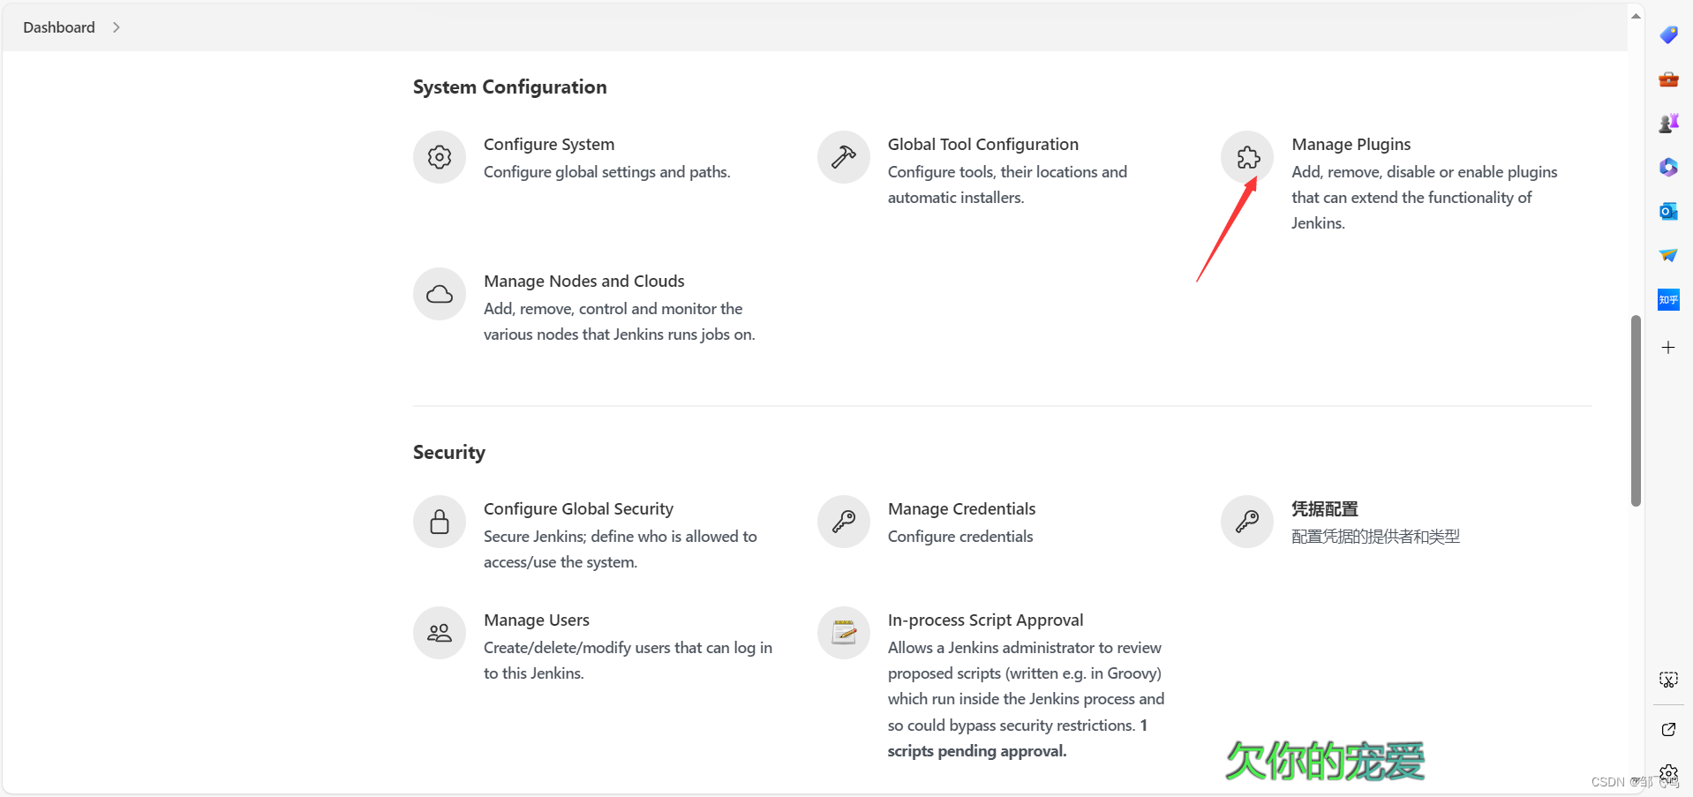
Task: Click text 'Create/delete/modify users that can log in'
Action: (x=628, y=648)
